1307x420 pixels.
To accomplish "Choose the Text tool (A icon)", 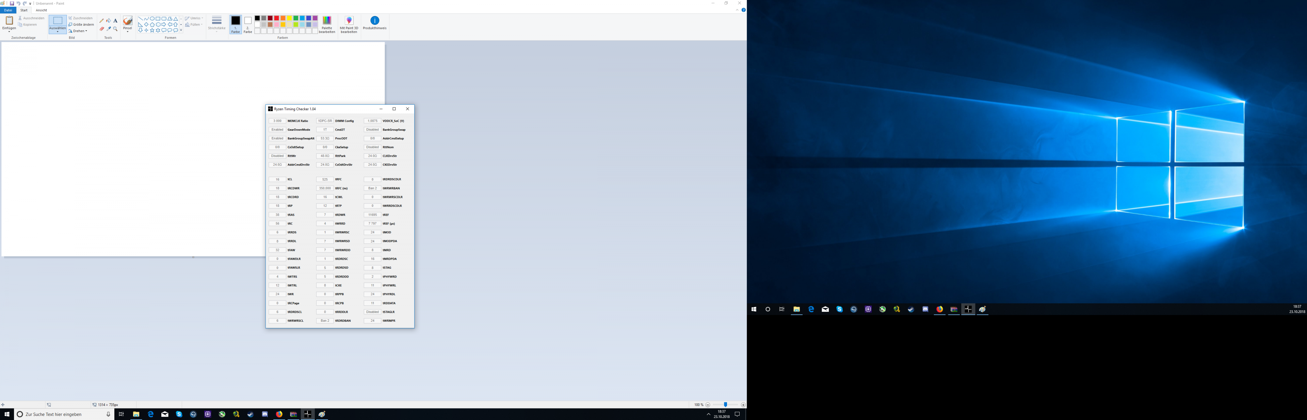I will [x=115, y=21].
